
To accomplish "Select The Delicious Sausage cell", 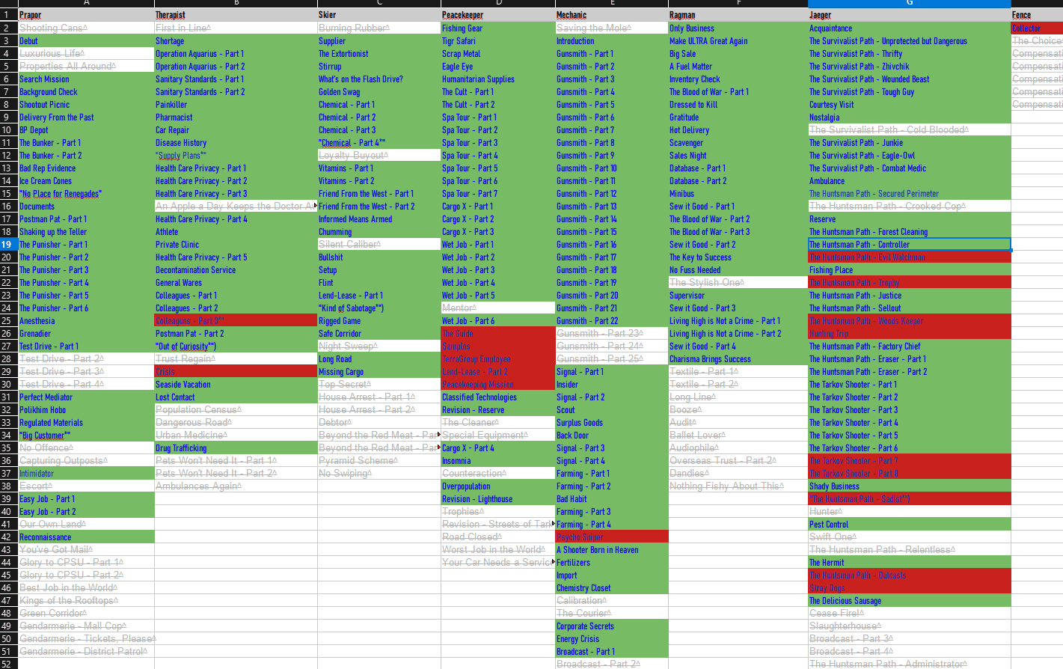I will [x=910, y=601].
